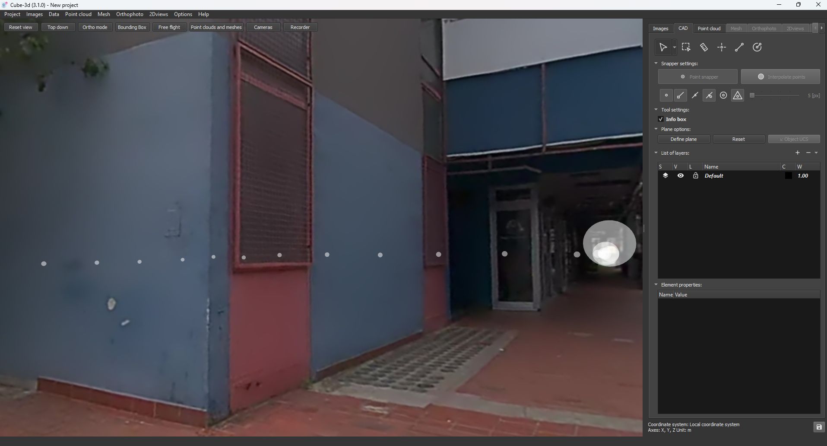Open the arrow tool dropdown
Screen dimensions: 827x446
[675, 48]
